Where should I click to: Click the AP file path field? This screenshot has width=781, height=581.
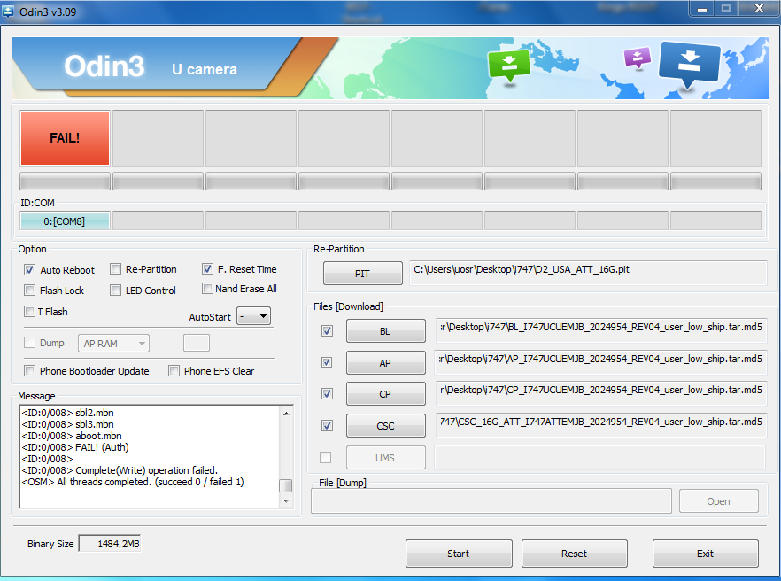tap(601, 362)
